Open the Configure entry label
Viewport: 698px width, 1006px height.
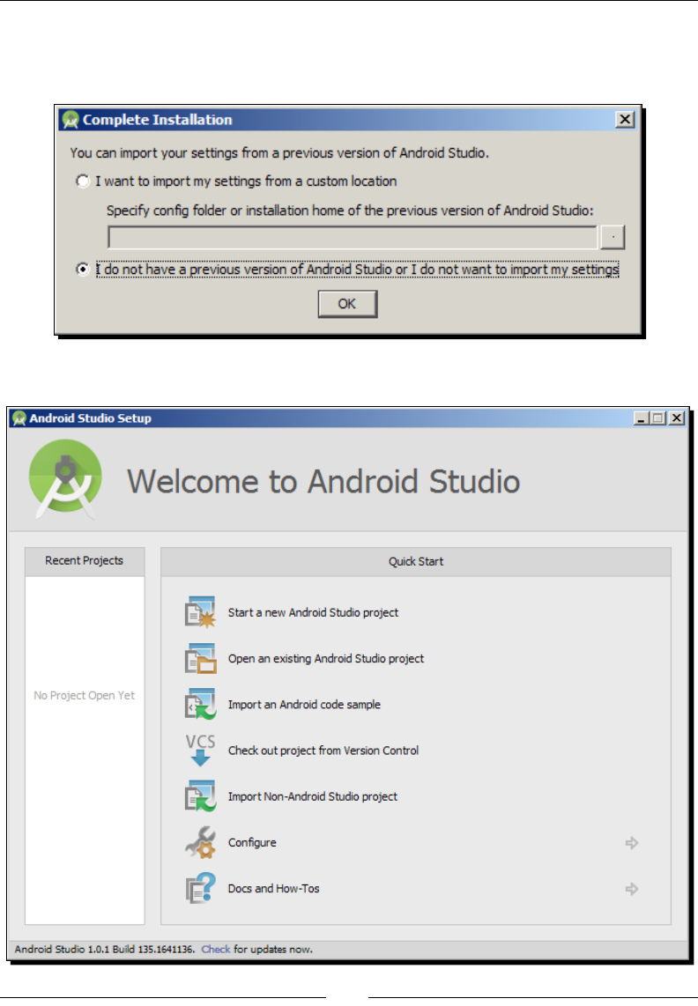click(252, 842)
